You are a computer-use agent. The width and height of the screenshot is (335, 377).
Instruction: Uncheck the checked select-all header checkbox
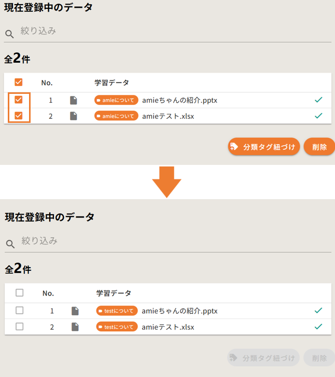coord(19,82)
